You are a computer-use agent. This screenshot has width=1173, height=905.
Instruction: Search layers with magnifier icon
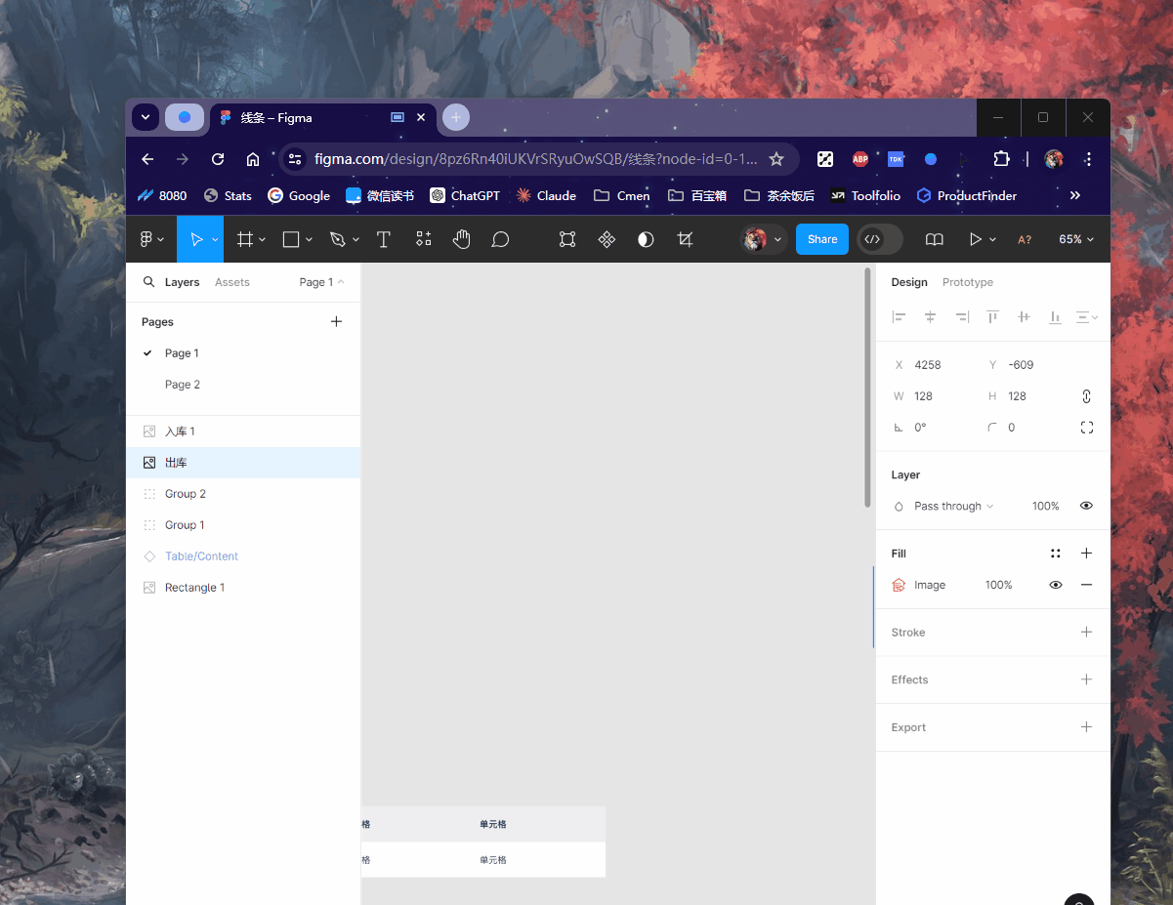coord(149,282)
